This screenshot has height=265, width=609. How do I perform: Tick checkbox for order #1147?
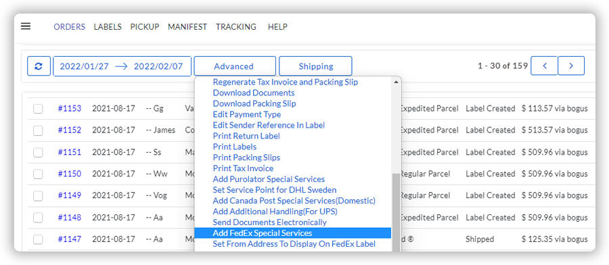click(38, 239)
